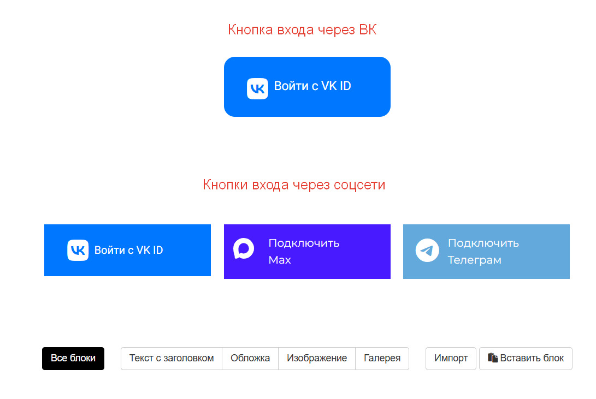
Task: Click the VK logo in the square blue button
Action: 78,250
